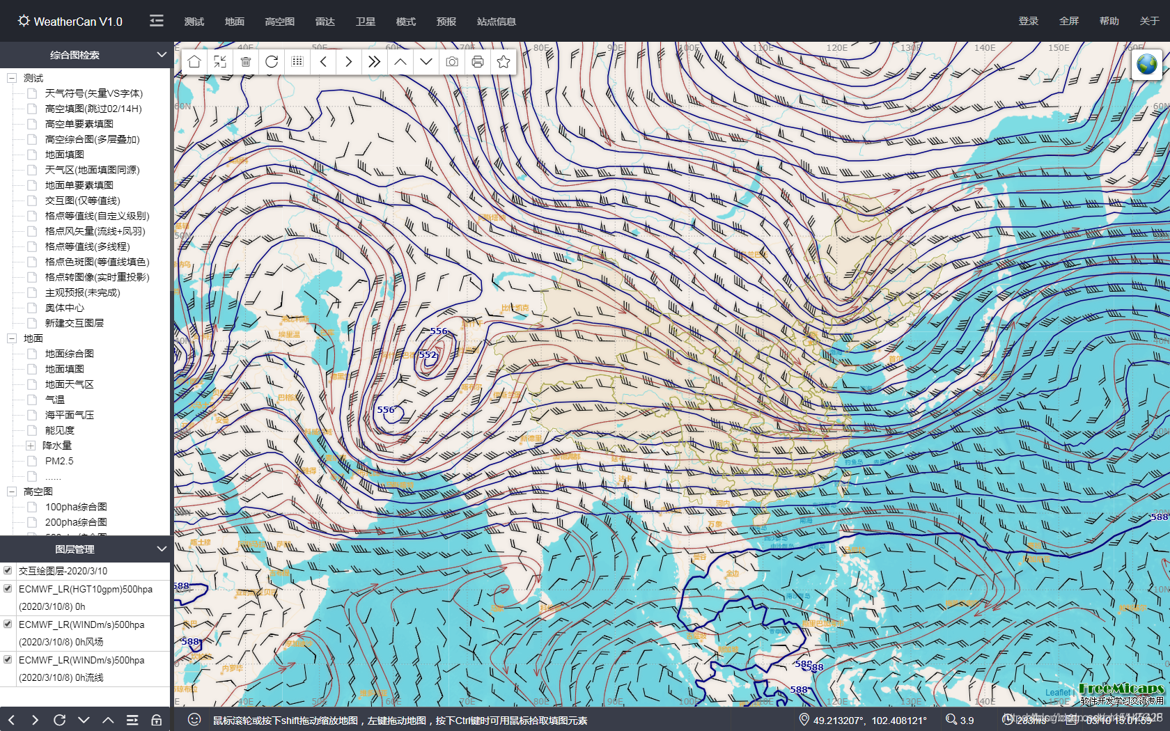
Task: Collapse the 高空图 tree node
Action: [x=12, y=492]
